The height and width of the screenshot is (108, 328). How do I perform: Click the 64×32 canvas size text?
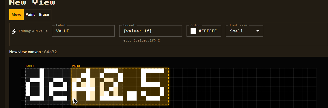click(51, 52)
